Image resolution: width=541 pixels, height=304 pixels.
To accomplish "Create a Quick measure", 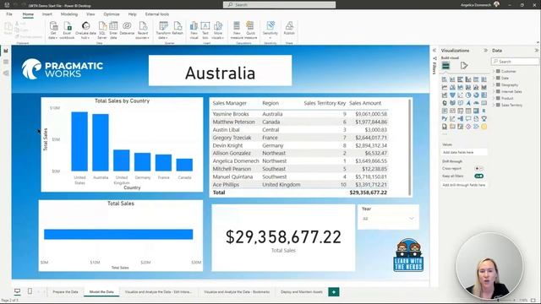I will pyautogui.click(x=250, y=30).
